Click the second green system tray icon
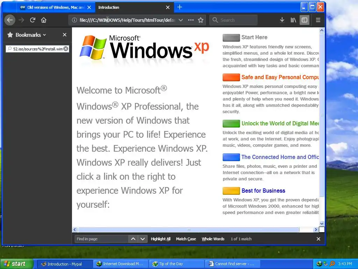The image size is (358, 269). click(x=325, y=264)
